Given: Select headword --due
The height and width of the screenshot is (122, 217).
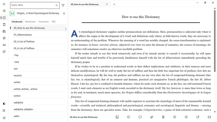Looking at the screenshot, I should pyautogui.click(x=38, y=62).
